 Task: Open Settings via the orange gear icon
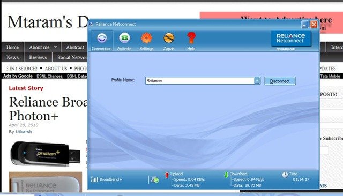tap(146, 38)
